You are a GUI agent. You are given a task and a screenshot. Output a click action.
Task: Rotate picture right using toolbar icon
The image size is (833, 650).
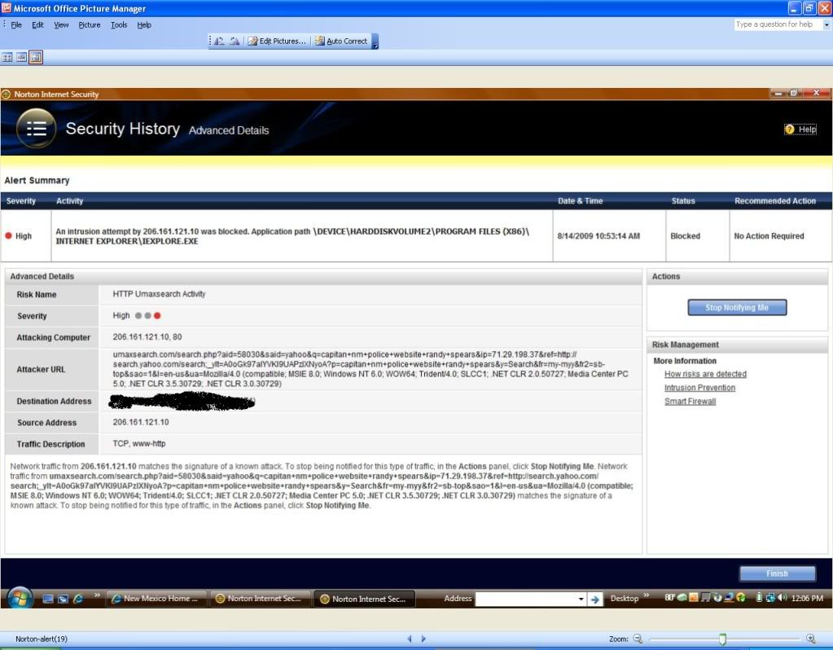click(235, 41)
